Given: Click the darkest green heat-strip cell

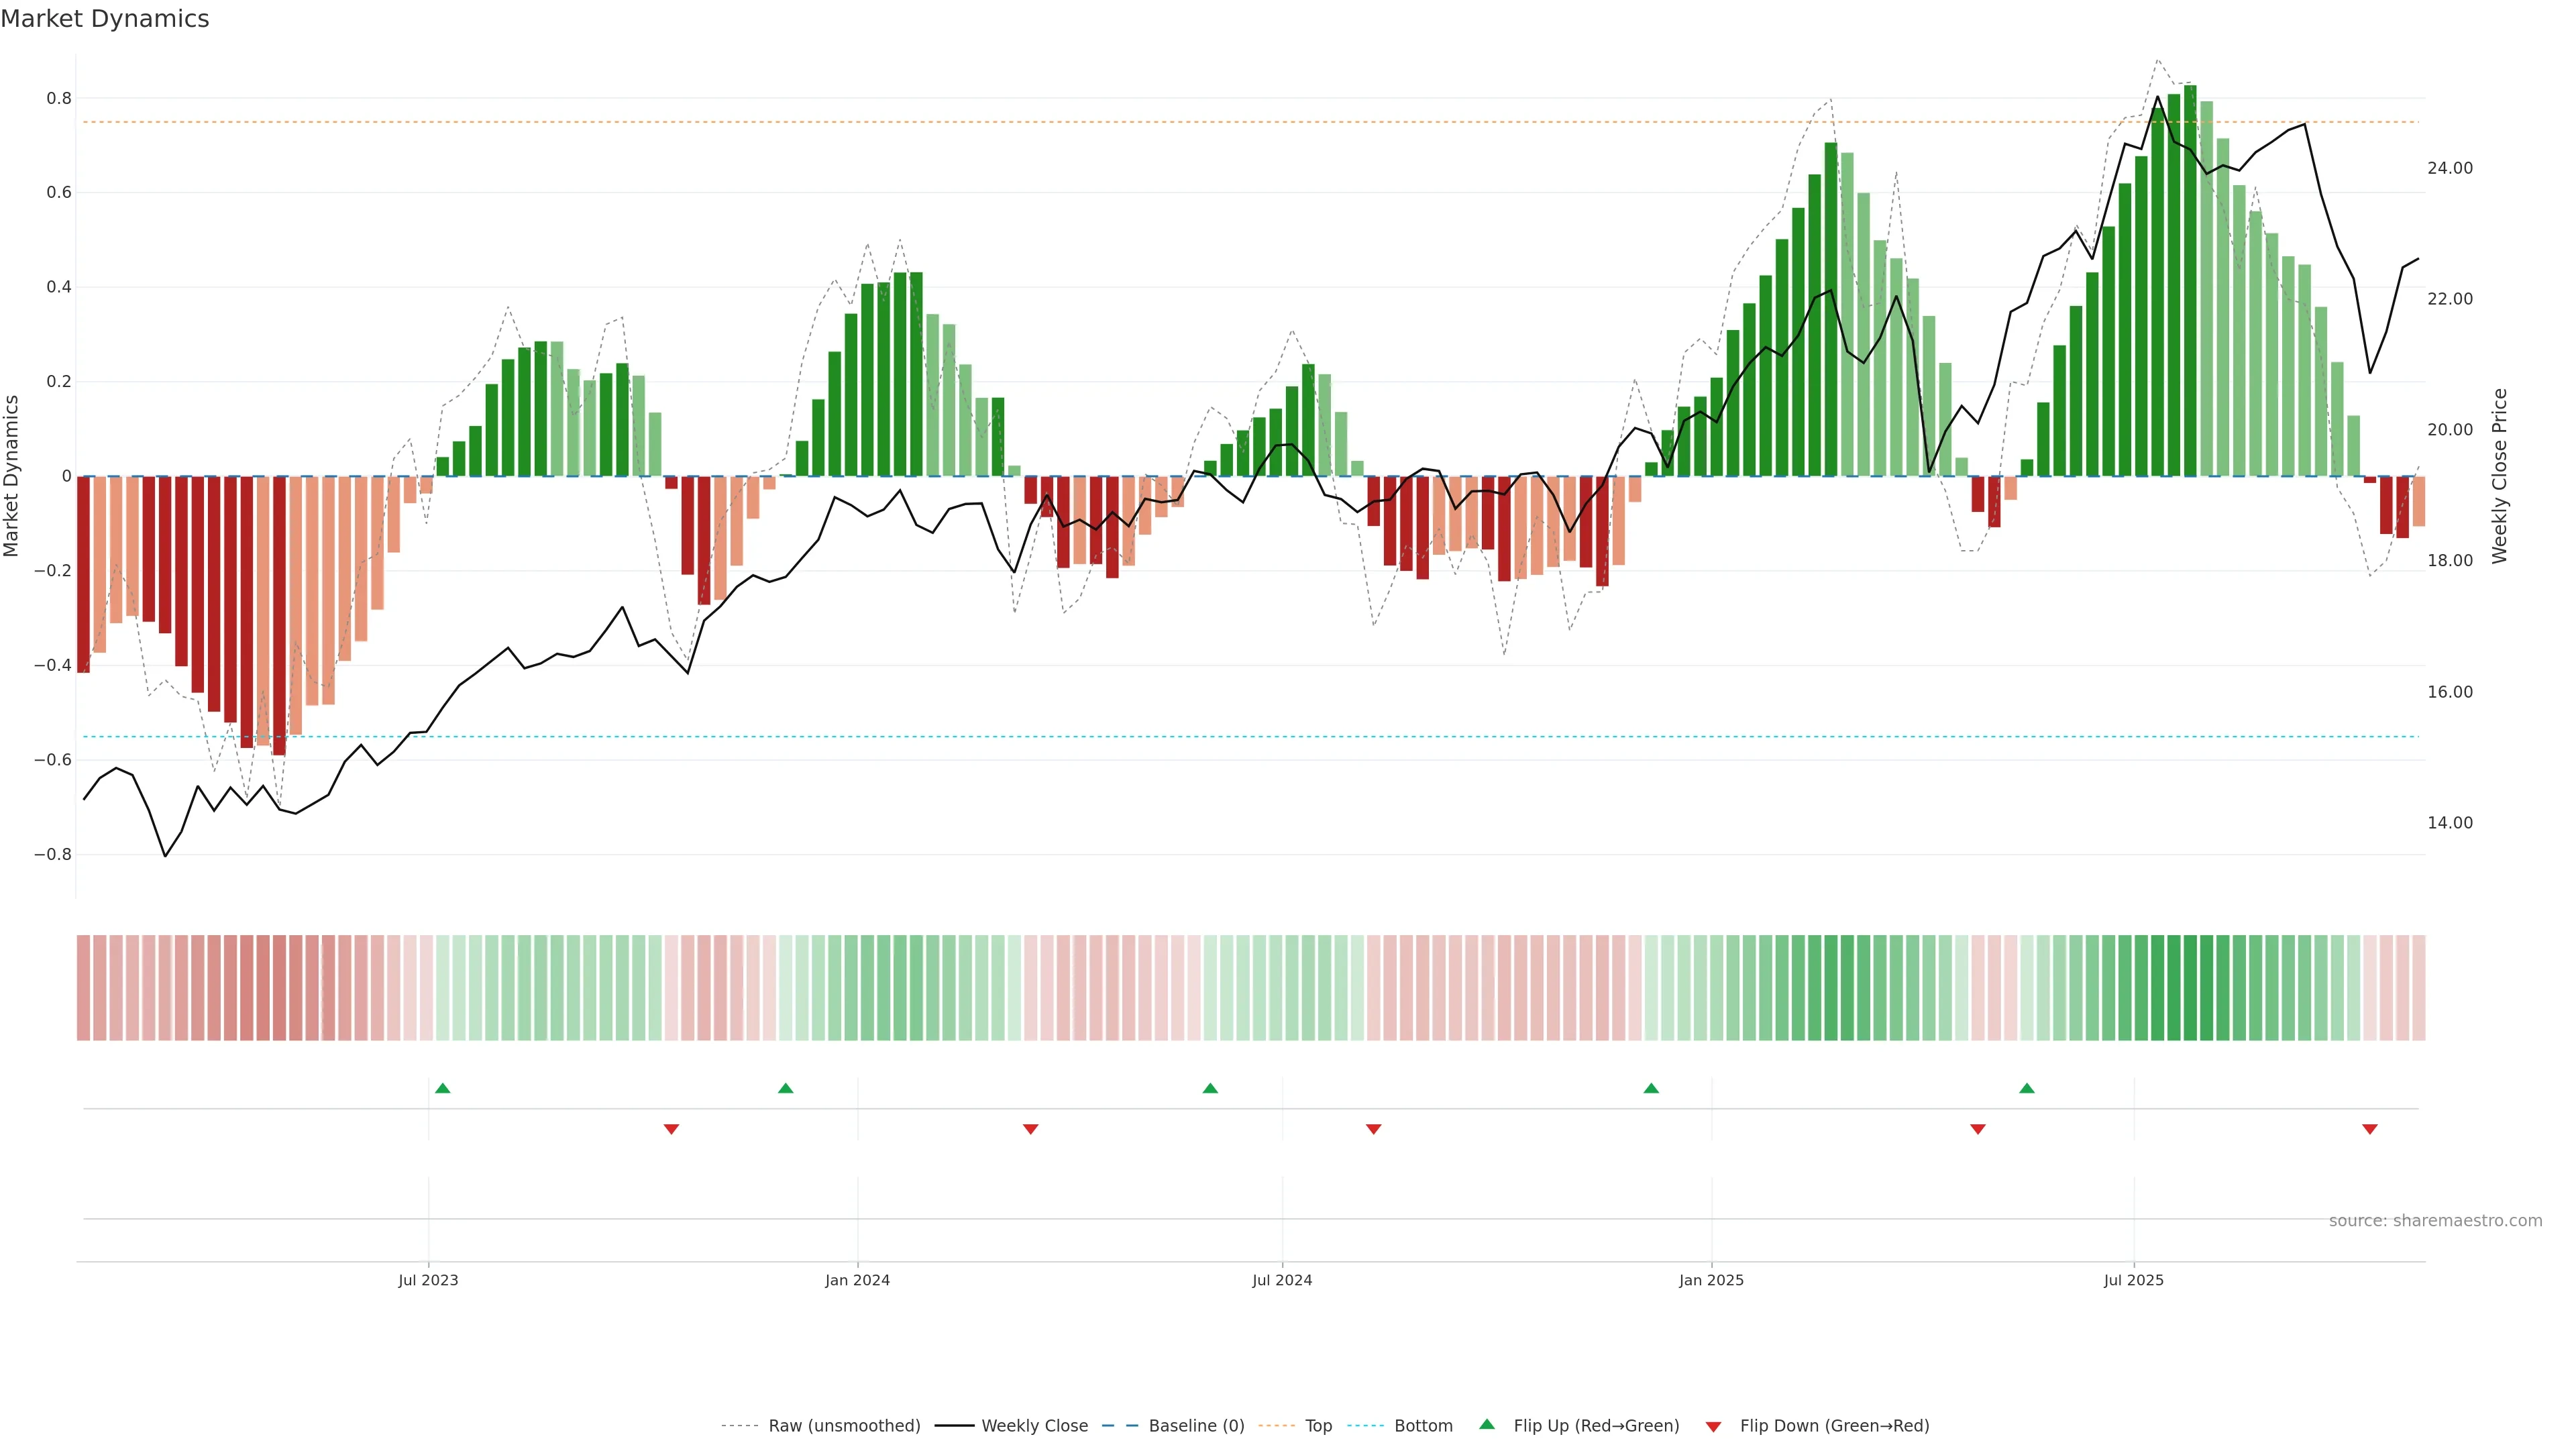Looking at the screenshot, I should 2190,988.
